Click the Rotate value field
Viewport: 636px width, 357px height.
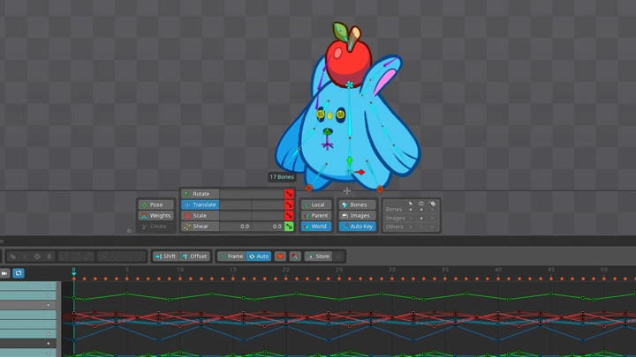pyautogui.click(x=252, y=194)
